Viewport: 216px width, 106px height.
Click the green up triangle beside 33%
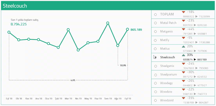(x=183, y=55)
